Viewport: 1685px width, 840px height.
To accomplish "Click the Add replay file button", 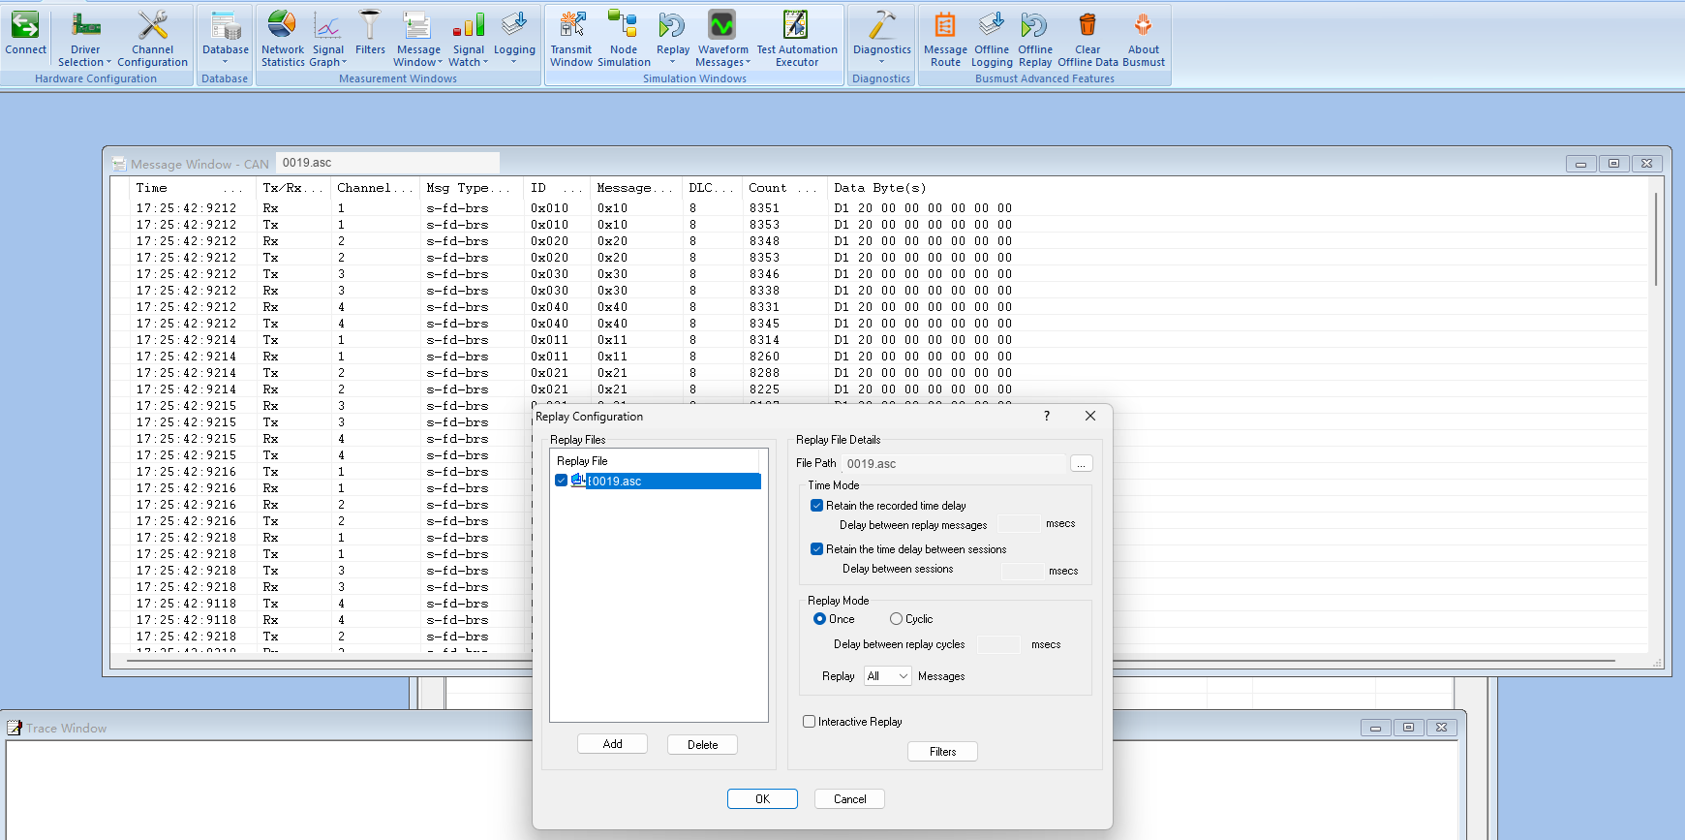I will 612,744.
